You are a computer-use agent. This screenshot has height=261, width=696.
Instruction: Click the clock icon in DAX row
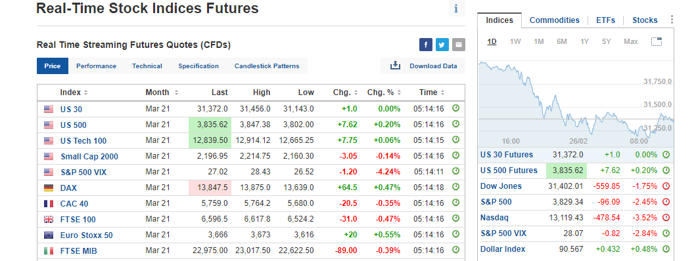[x=455, y=187]
